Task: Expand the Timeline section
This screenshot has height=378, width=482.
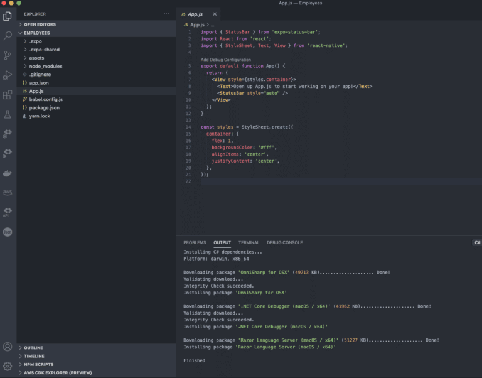Action: 96,356
